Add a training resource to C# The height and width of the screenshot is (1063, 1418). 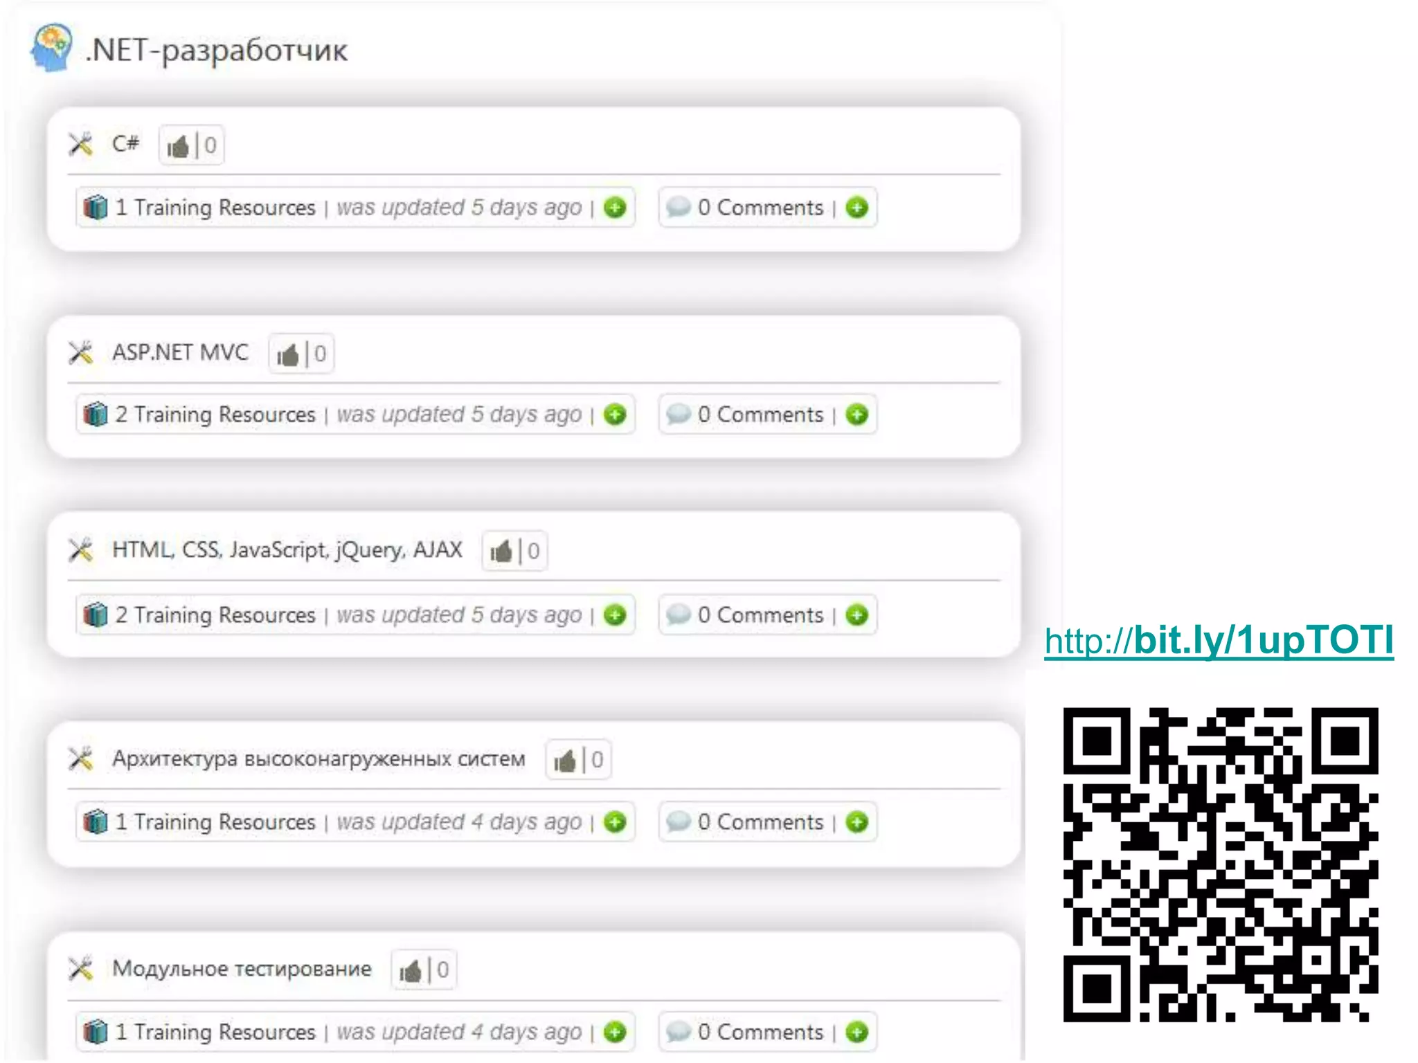click(x=615, y=208)
